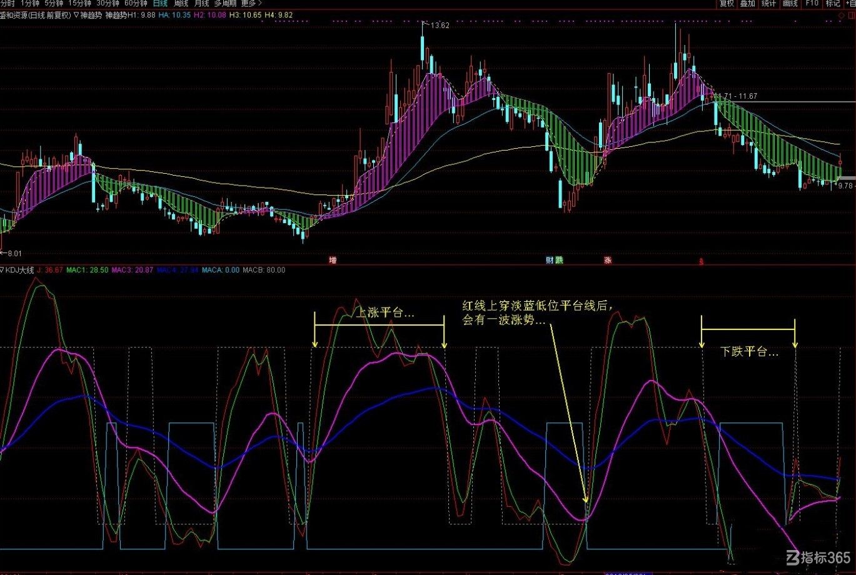Click the MACA: 0.00 value

point(220,270)
